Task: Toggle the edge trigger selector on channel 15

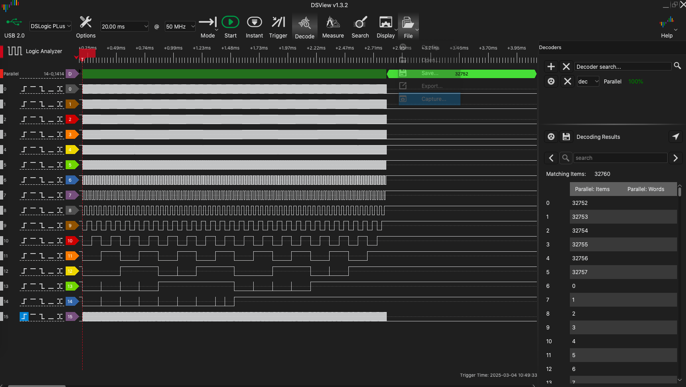Action: click(x=24, y=316)
